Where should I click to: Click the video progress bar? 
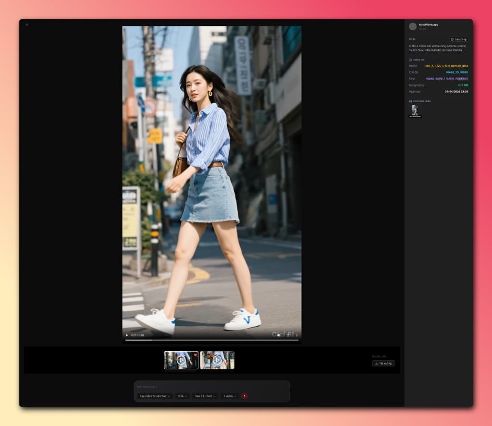(x=211, y=341)
